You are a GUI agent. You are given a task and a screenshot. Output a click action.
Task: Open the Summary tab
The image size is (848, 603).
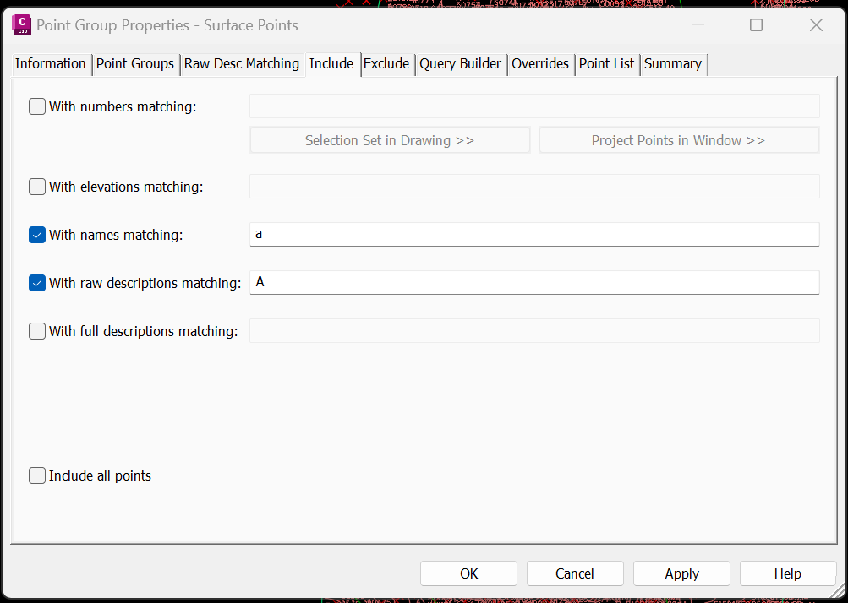(673, 64)
